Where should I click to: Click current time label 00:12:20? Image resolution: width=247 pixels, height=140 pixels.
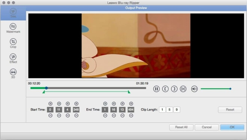(x=34, y=83)
